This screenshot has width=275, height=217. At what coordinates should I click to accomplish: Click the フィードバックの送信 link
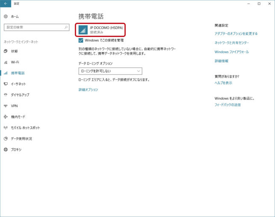[x=228, y=105]
